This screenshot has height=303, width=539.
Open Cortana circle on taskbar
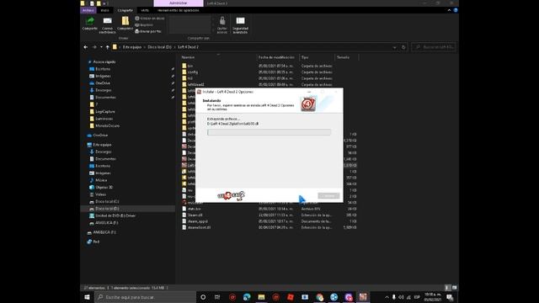pyautogui.click(x=203, y=297)
